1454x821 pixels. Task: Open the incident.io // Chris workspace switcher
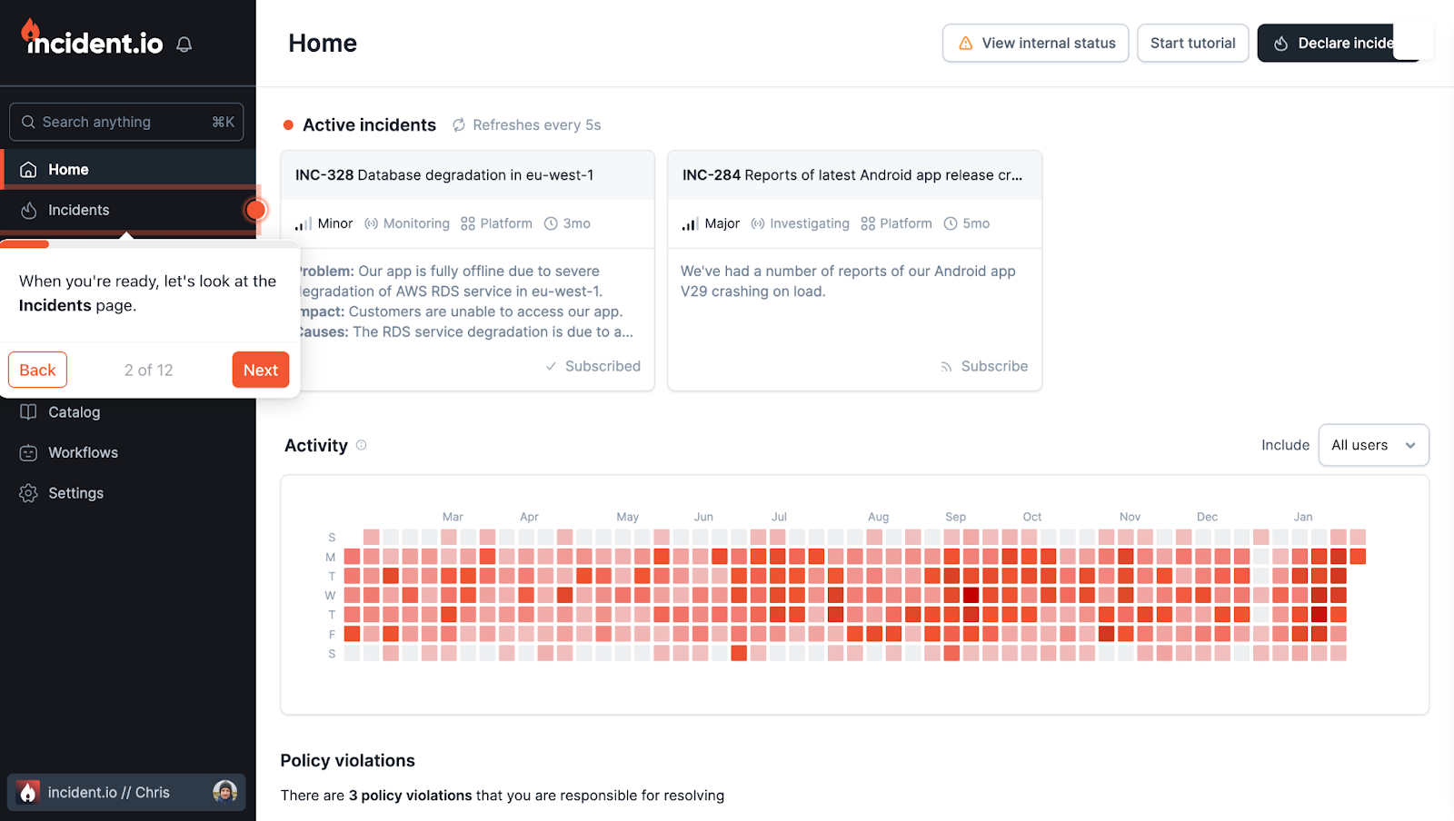point(126,792)
